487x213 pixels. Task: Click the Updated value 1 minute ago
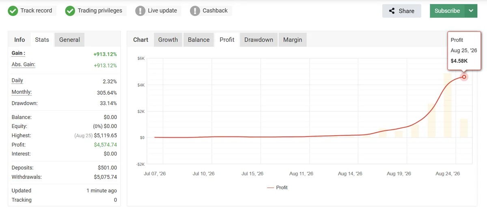pyautogui.click(x=102, y=191)
